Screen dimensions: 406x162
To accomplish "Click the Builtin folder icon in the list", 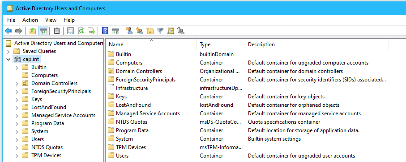I will (111, 54).
